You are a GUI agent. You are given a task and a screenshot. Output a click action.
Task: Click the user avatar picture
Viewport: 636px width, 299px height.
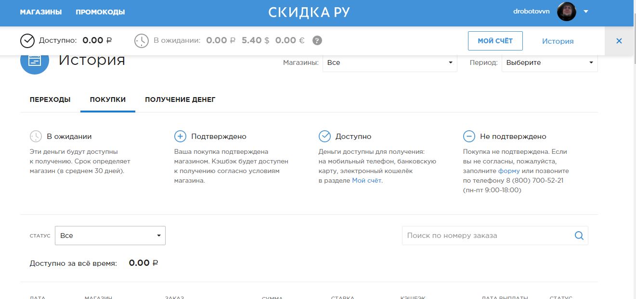coord(566,12)
